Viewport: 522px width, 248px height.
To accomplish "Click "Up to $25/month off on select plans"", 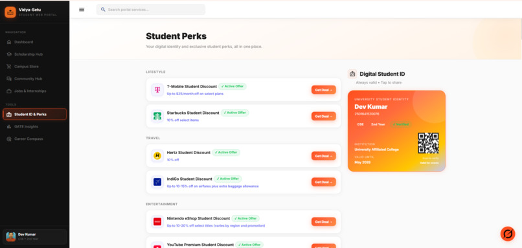I will [x=195, y=94].
